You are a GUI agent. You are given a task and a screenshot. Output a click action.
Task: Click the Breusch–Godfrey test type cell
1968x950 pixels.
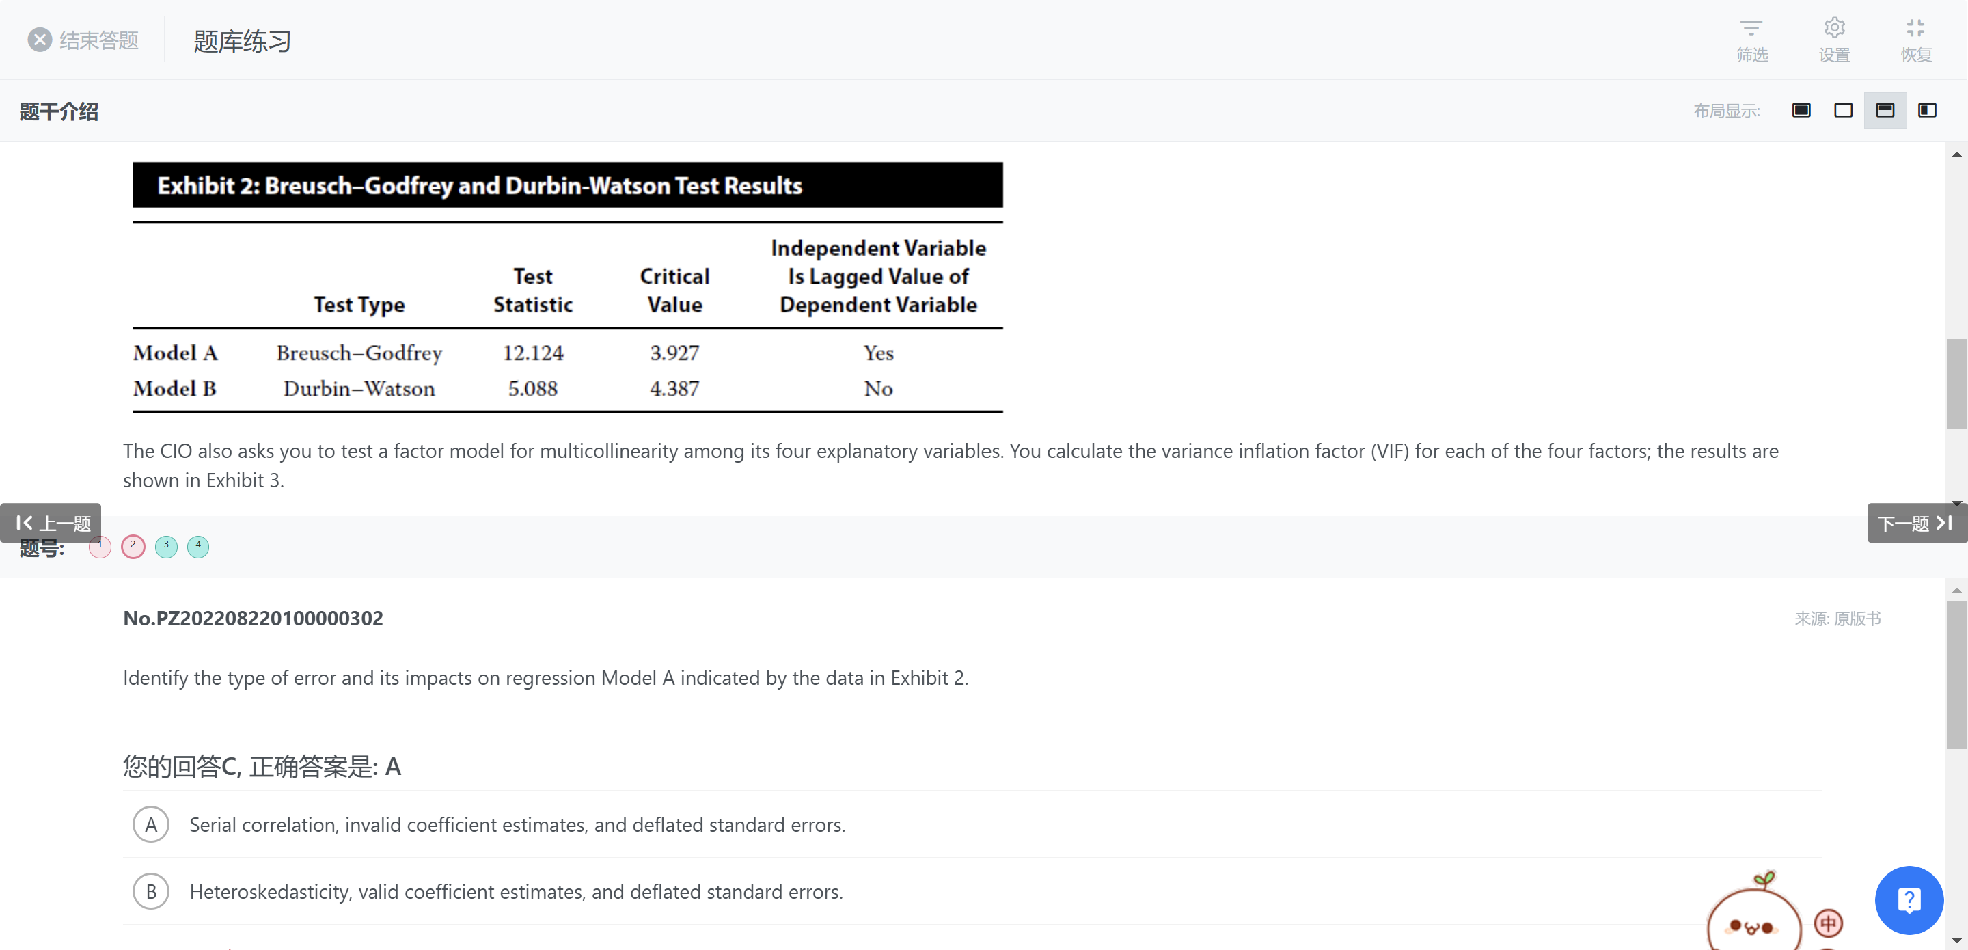pos(359,353)
